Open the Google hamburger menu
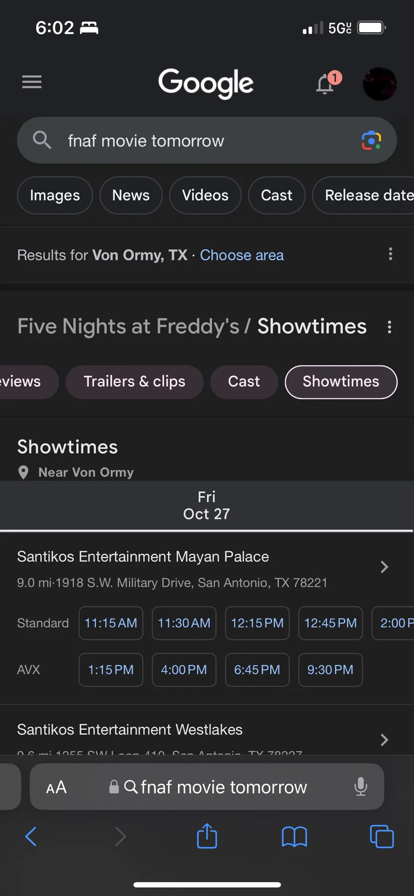 (32, 82)
